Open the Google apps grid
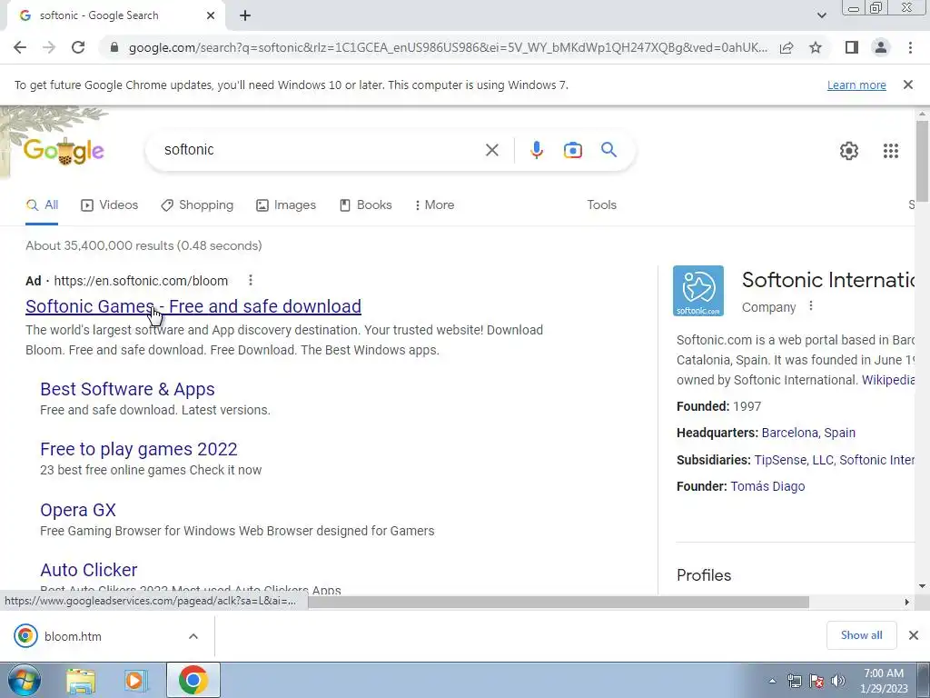 890,151
